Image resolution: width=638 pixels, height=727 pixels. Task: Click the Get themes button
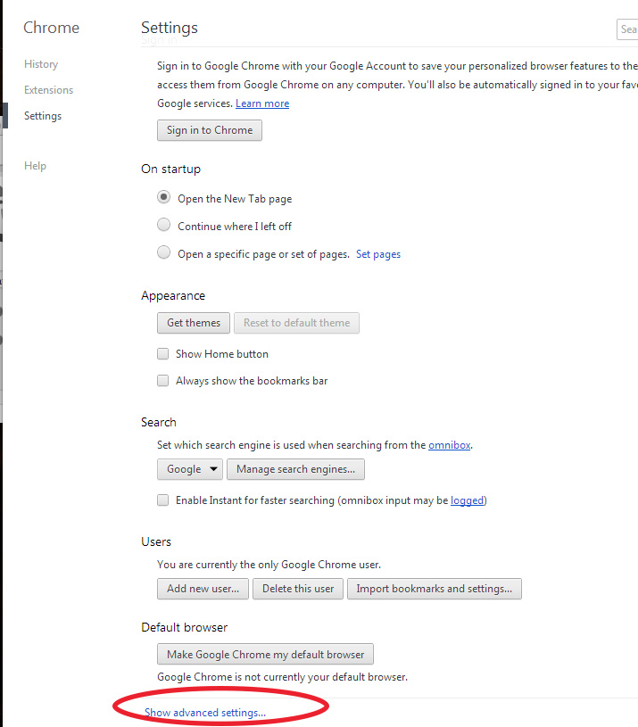pyautogui.click(x=194, y=323)
